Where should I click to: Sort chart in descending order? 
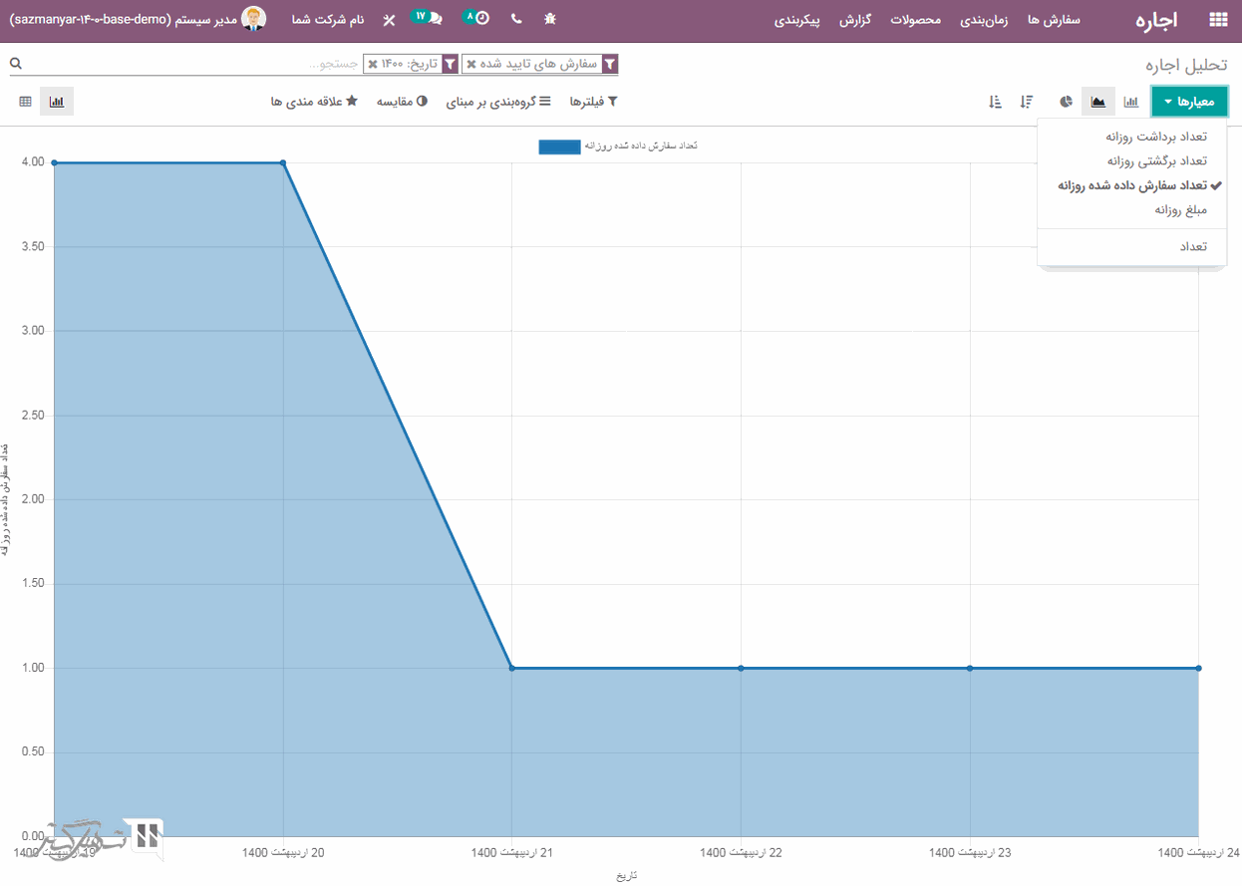(1027, 102)
